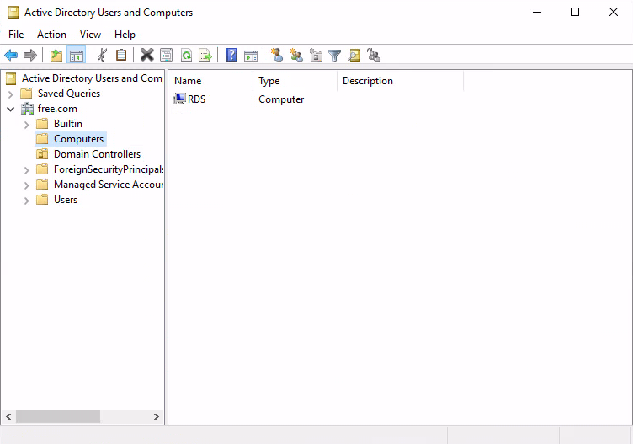This screenshot has width=633, height=444.
Task: Expand the Users container
Action: click(x=26, y=201)
